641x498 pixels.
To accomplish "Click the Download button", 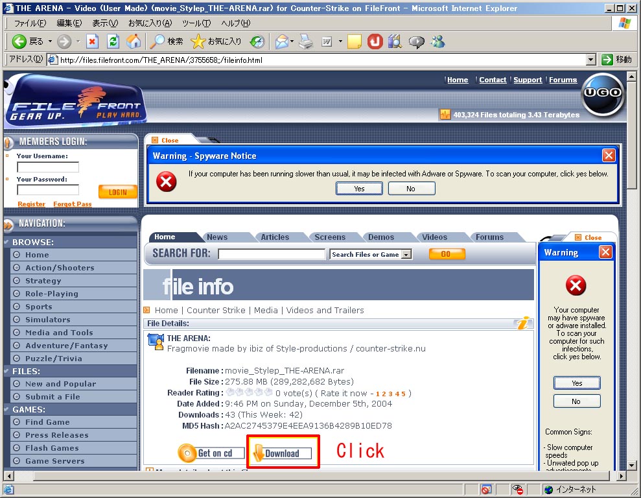I will click(x=283, y=453).
